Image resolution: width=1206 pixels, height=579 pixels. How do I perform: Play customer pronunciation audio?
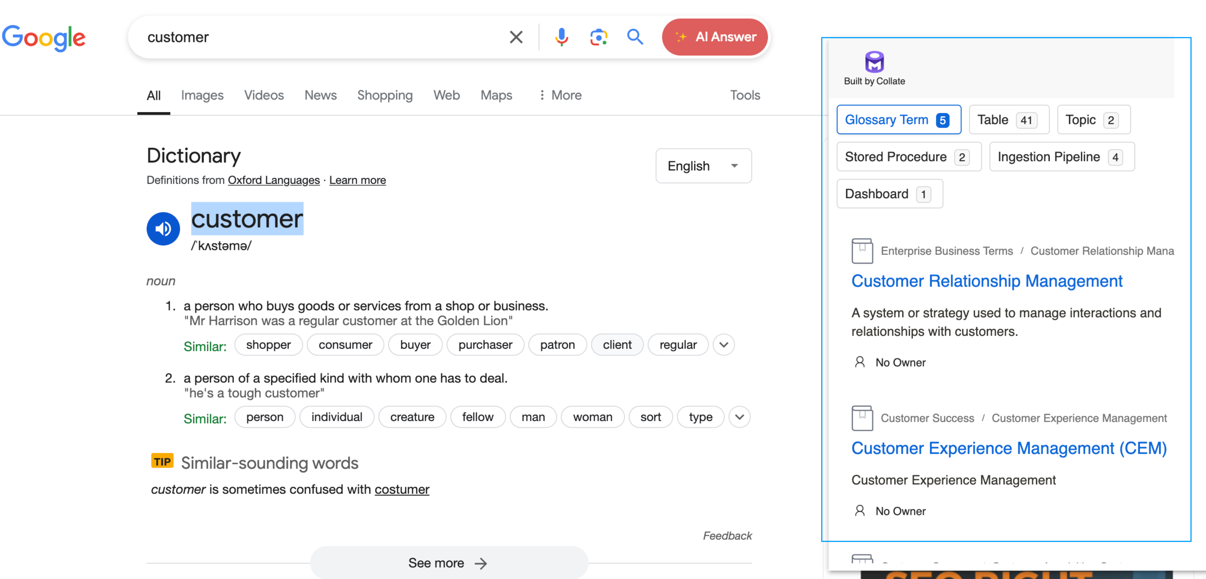pyautogui.click(x=163, y=229)
